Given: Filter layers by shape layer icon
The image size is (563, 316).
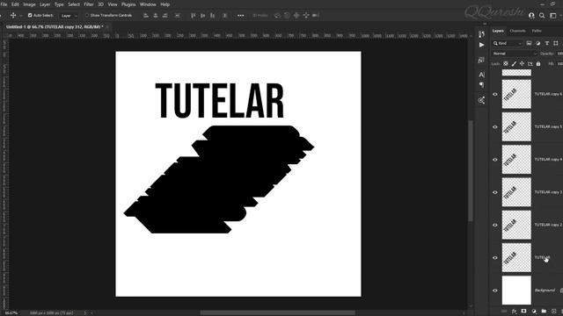Looking at the screenshot, I should pyautogui.click(x=556, y=43).
